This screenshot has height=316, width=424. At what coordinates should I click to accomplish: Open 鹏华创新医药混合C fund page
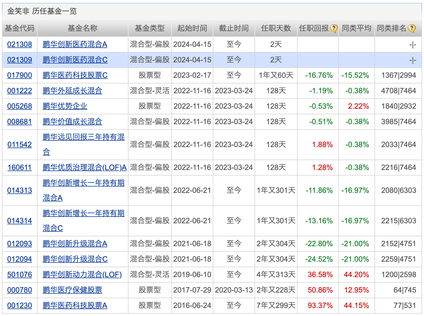tap(75, 60)
